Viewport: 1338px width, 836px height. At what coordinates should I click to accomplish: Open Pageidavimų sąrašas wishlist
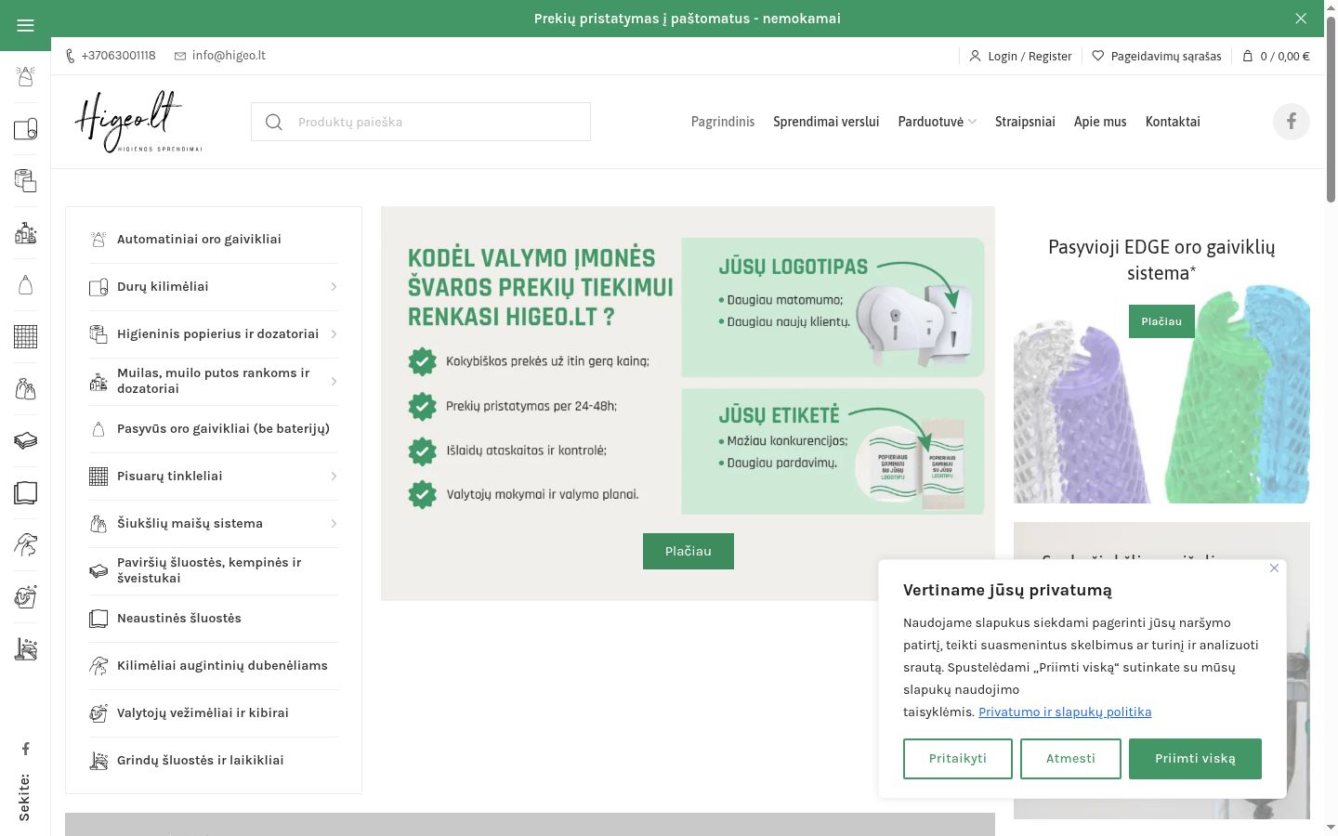click(1157, 56)
